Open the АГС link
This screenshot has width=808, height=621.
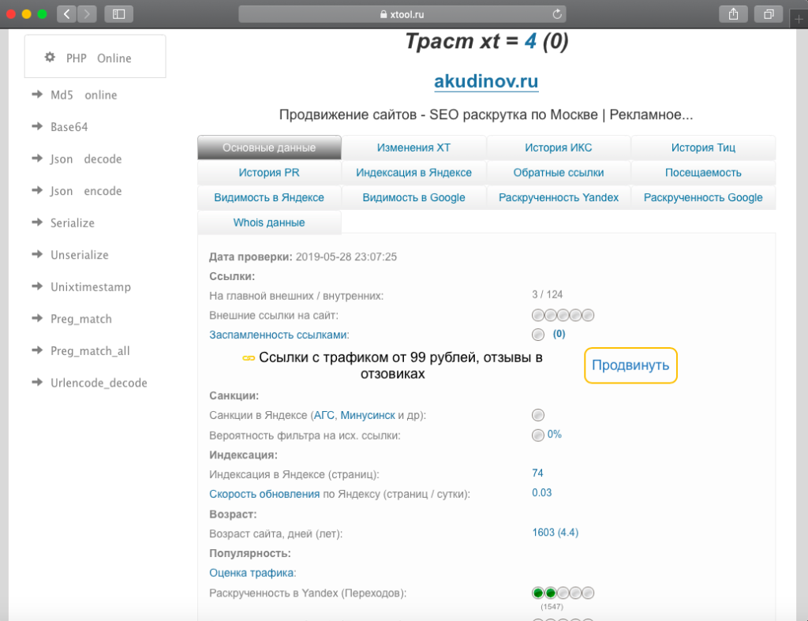(324, 415)
